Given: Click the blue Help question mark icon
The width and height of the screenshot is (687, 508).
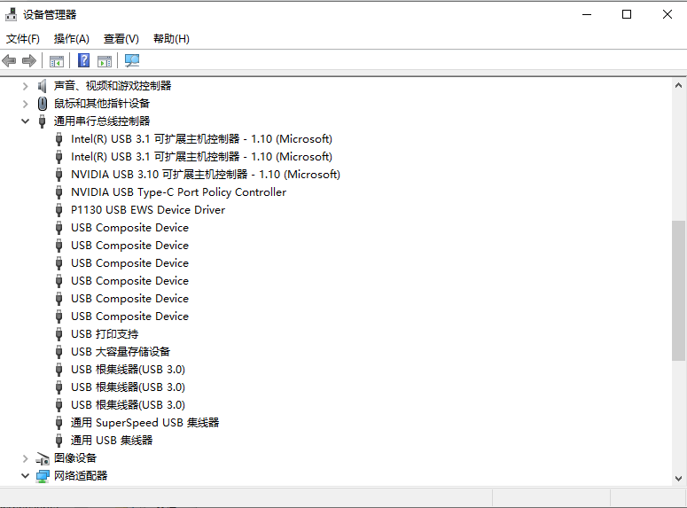Looking at the screenshot, I should (x=83, y=61).
